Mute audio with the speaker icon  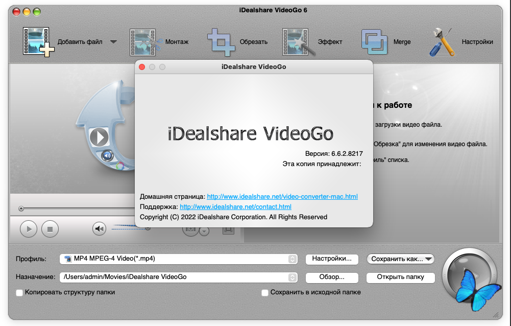tap(99, 229)
